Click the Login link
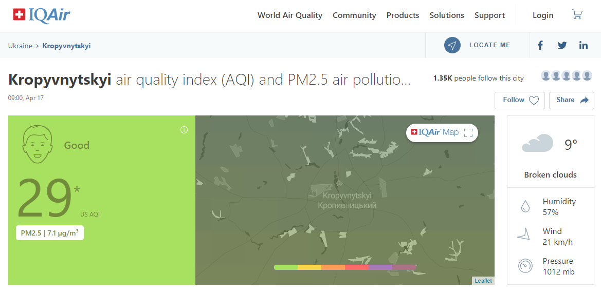Image resolution: width=601 pixels, height=294 pixels. coord(543,15)
